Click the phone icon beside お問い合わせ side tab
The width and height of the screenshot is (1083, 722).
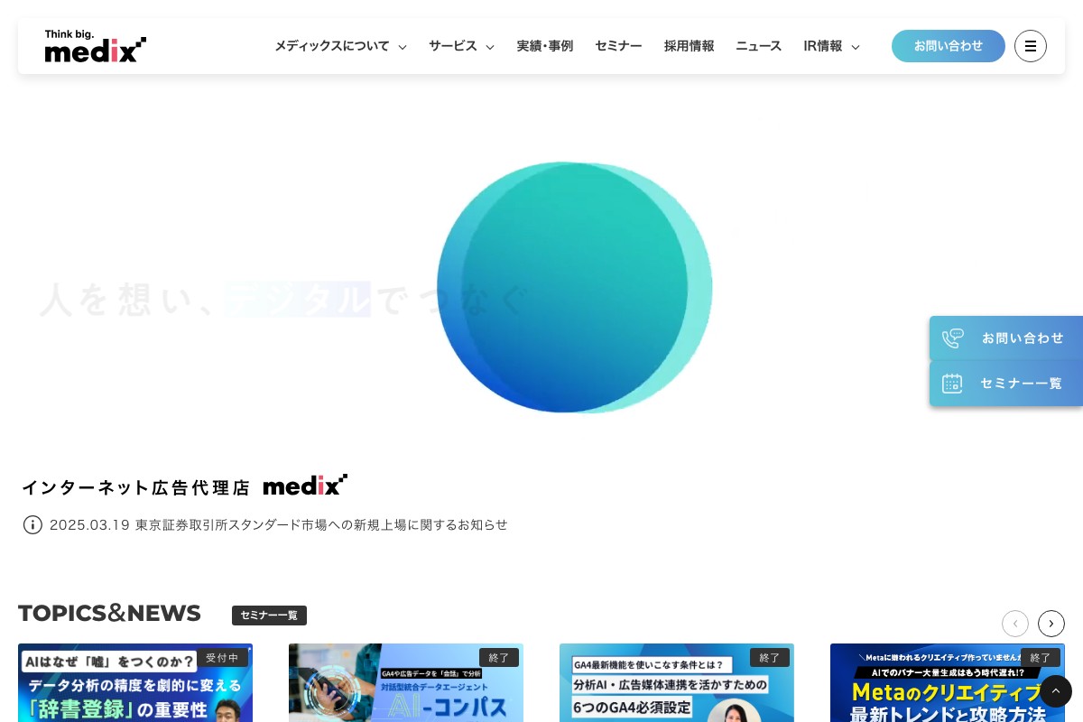(952, 338)
